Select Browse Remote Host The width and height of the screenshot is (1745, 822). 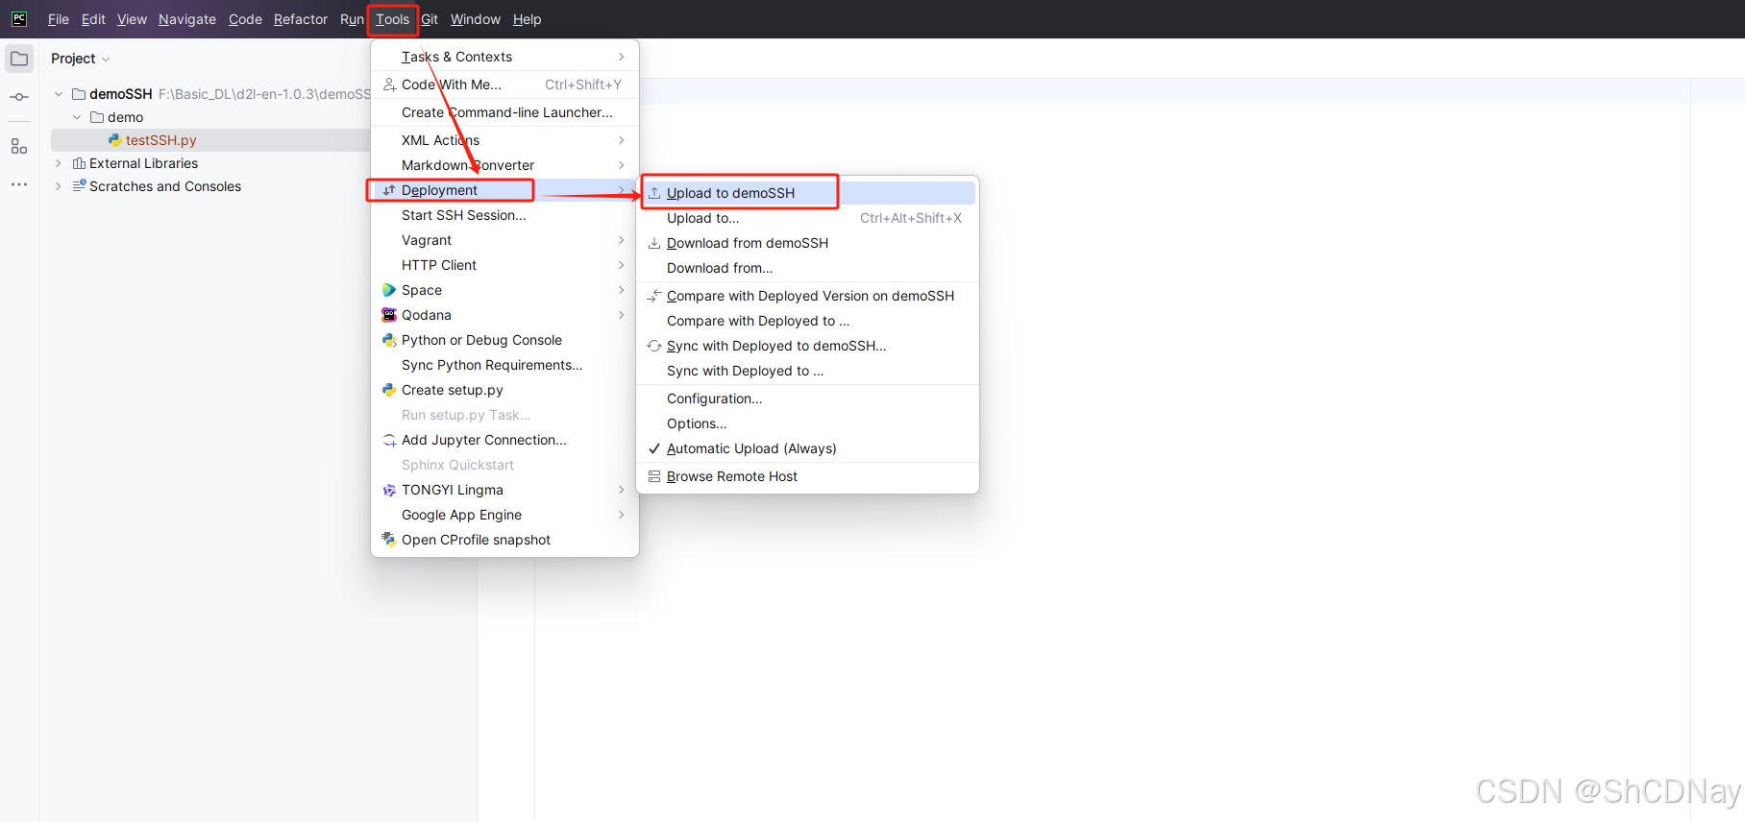(x=808, y=476)
